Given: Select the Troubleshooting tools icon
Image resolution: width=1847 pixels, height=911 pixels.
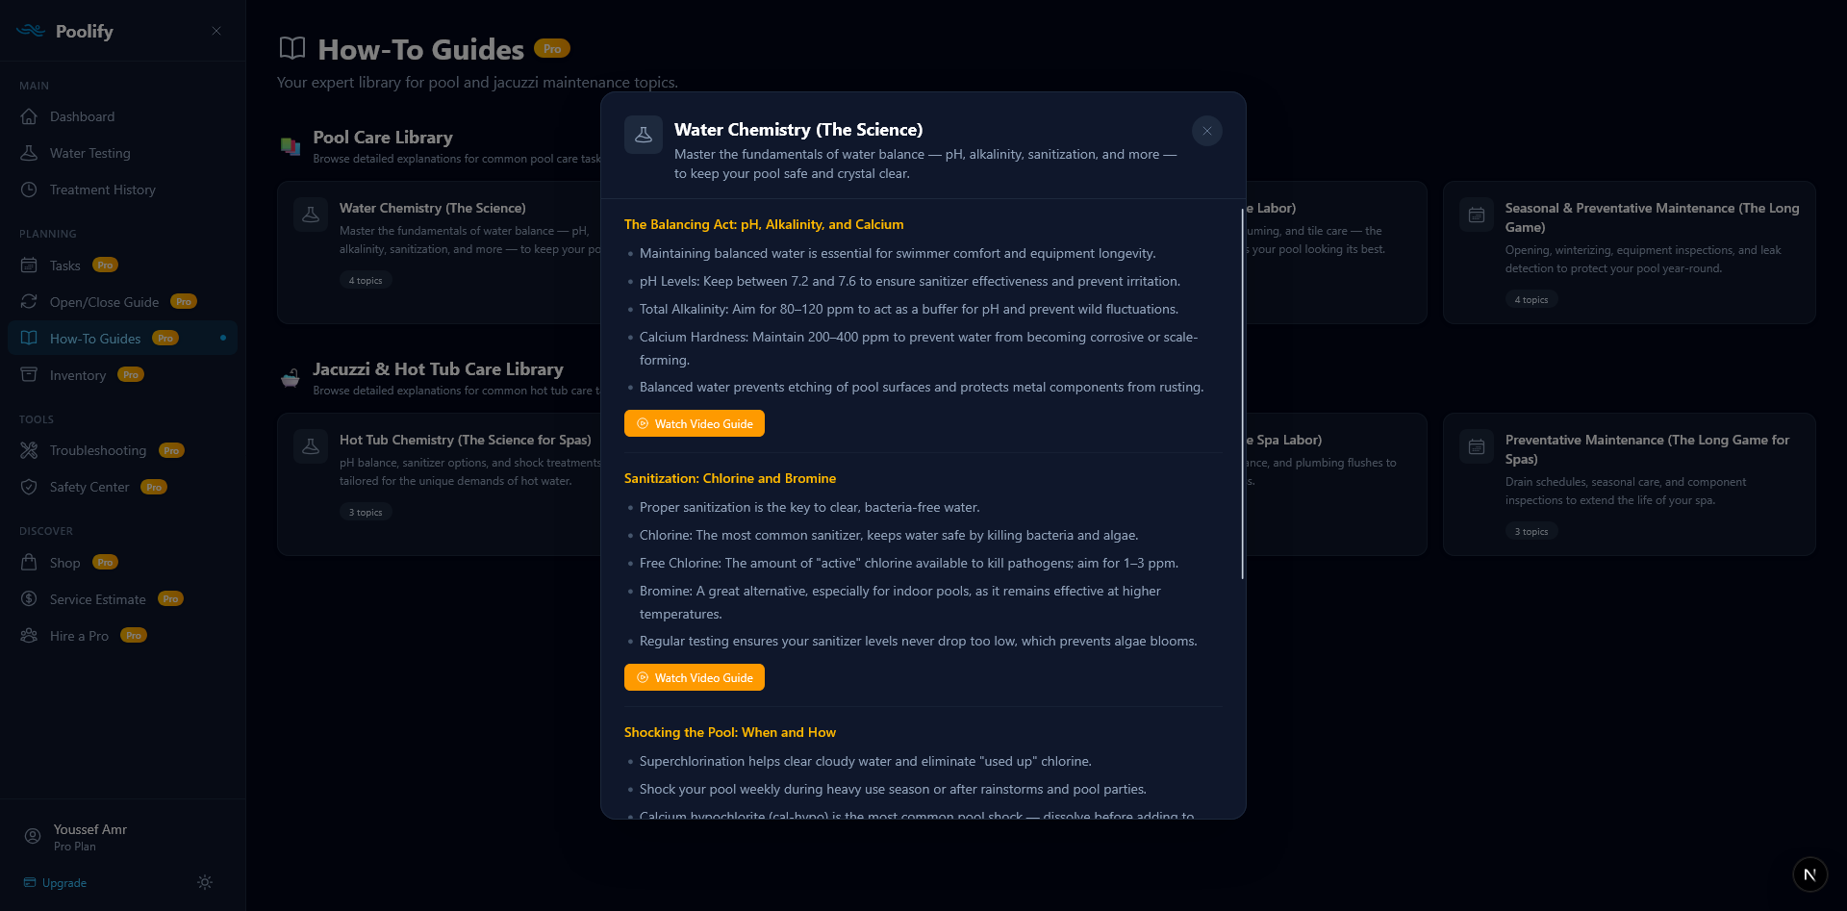Looking at the screenshot, I should tap(32, 450).
